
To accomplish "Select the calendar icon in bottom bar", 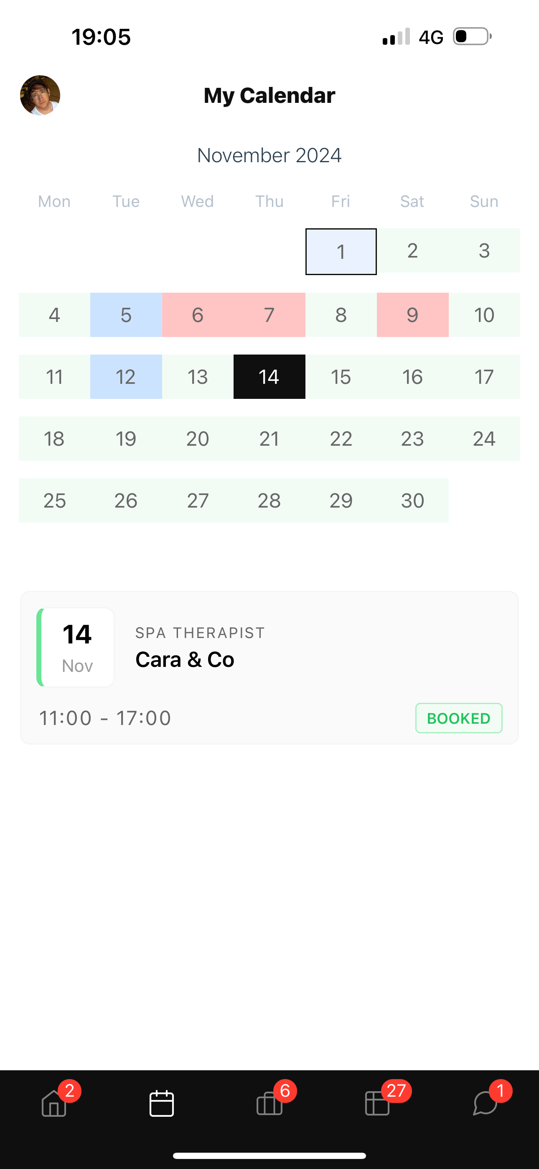I will click(x=162, y=1103).
